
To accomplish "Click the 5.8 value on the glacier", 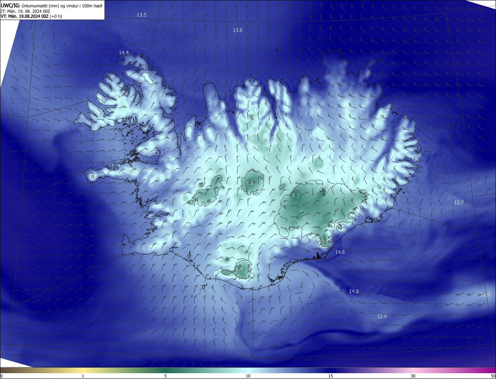I will [250, 184].
